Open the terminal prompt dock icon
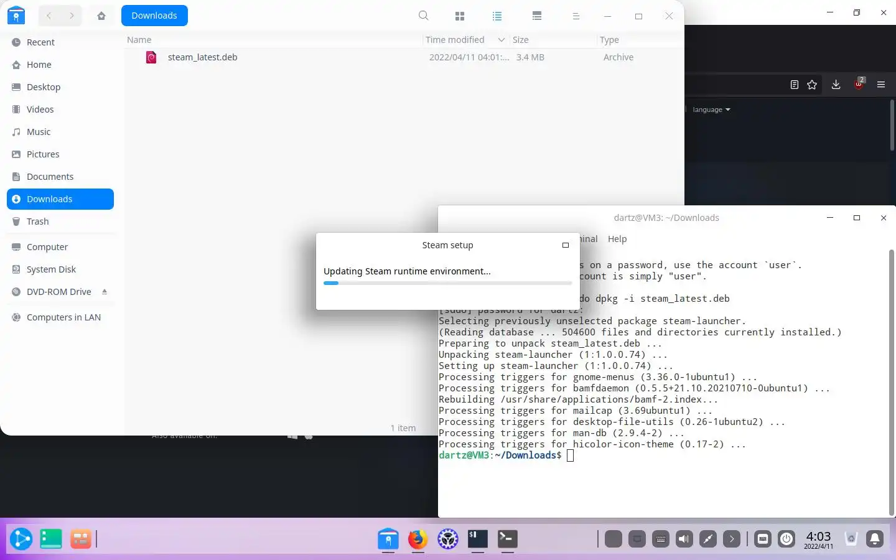 coord(508,539)
